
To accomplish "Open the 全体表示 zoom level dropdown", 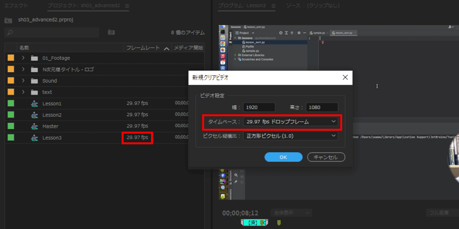I will pos(291,213).
